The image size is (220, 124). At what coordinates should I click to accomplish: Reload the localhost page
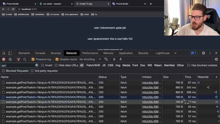tap(13, 9)
